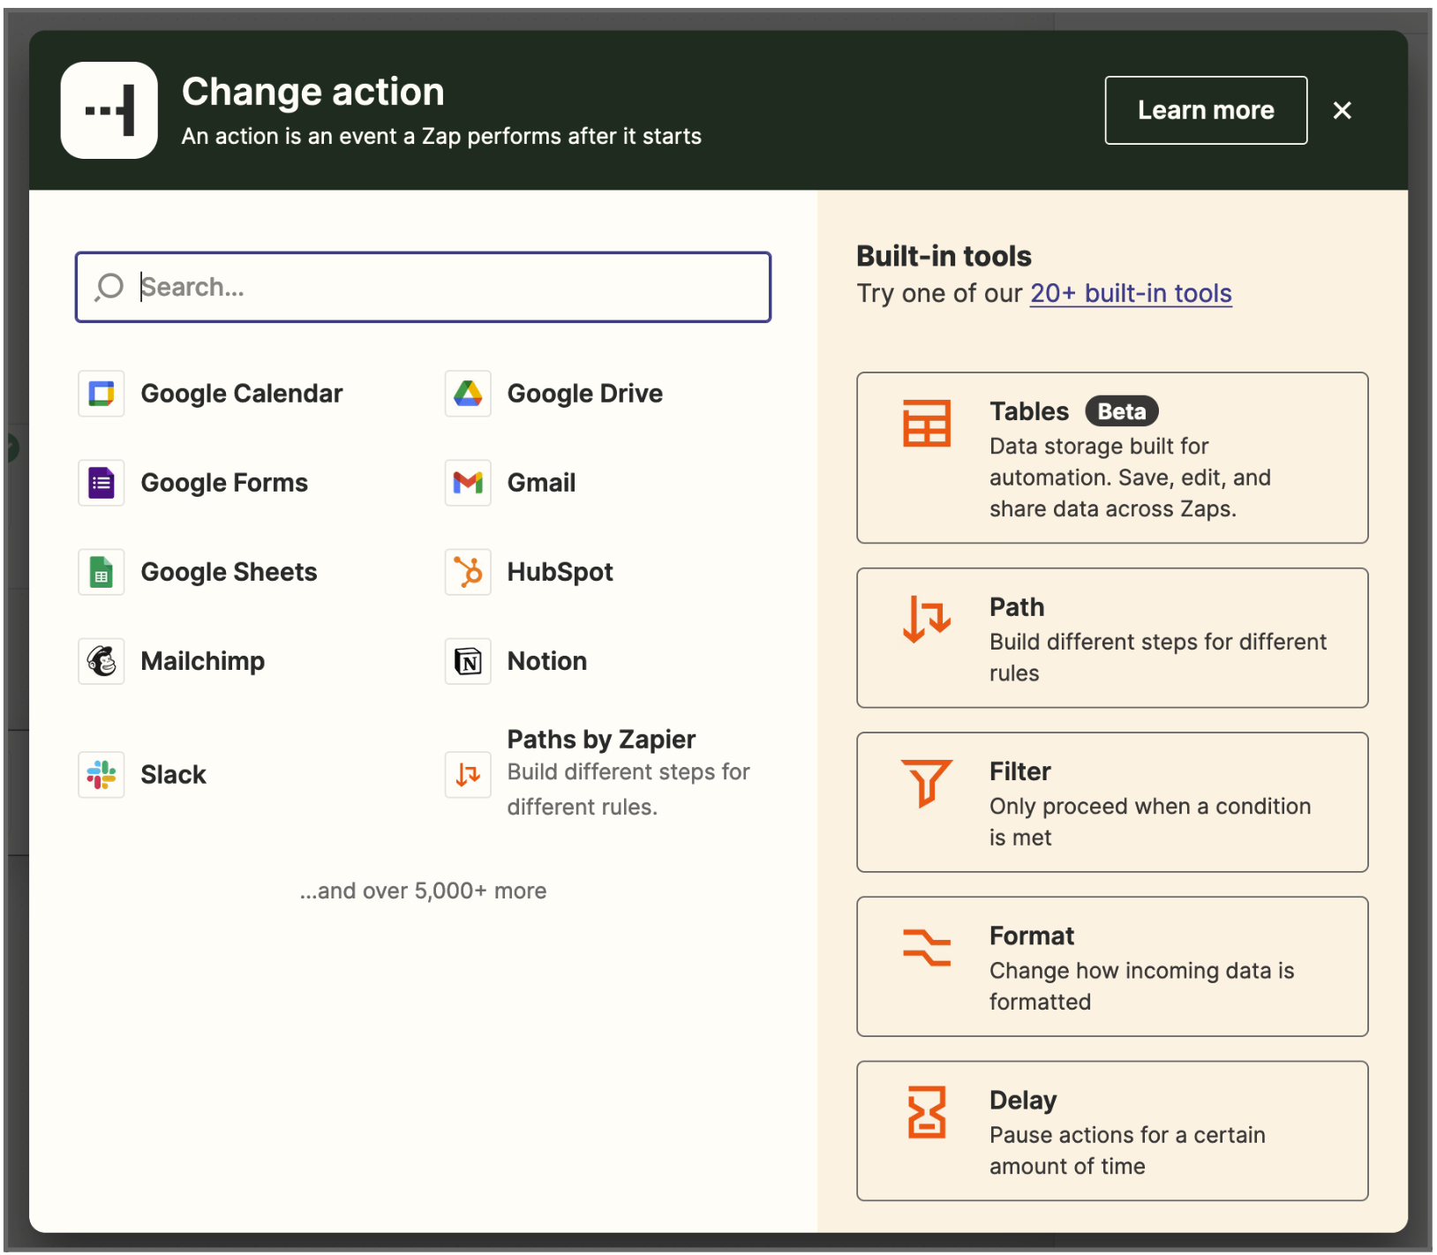This screenshot has width=1437, height=1255.
Task: Select Google Drive app name
Action: pyautogui.click(x=585, y=394)
